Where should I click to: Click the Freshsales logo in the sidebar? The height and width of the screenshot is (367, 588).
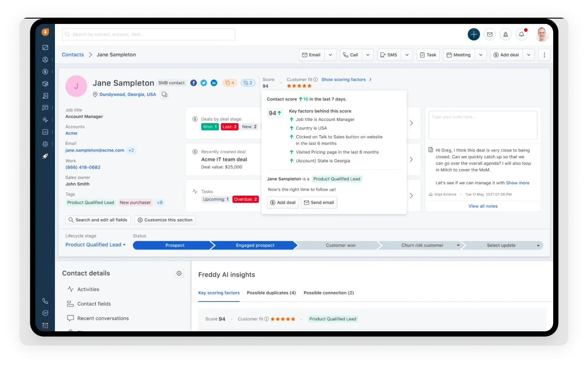(x=46, y=32)
